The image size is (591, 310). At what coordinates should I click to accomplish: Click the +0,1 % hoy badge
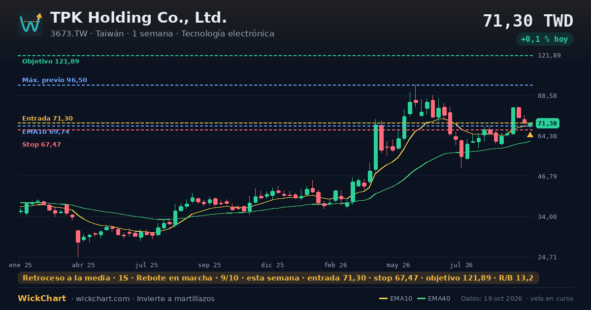tap(545, 39)
